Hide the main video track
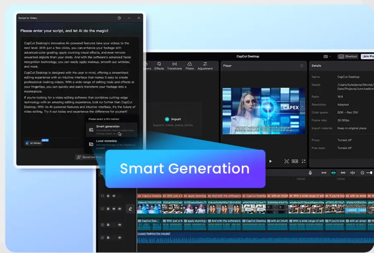This screenshot has height=253, width=374. [x=114, y=209]
